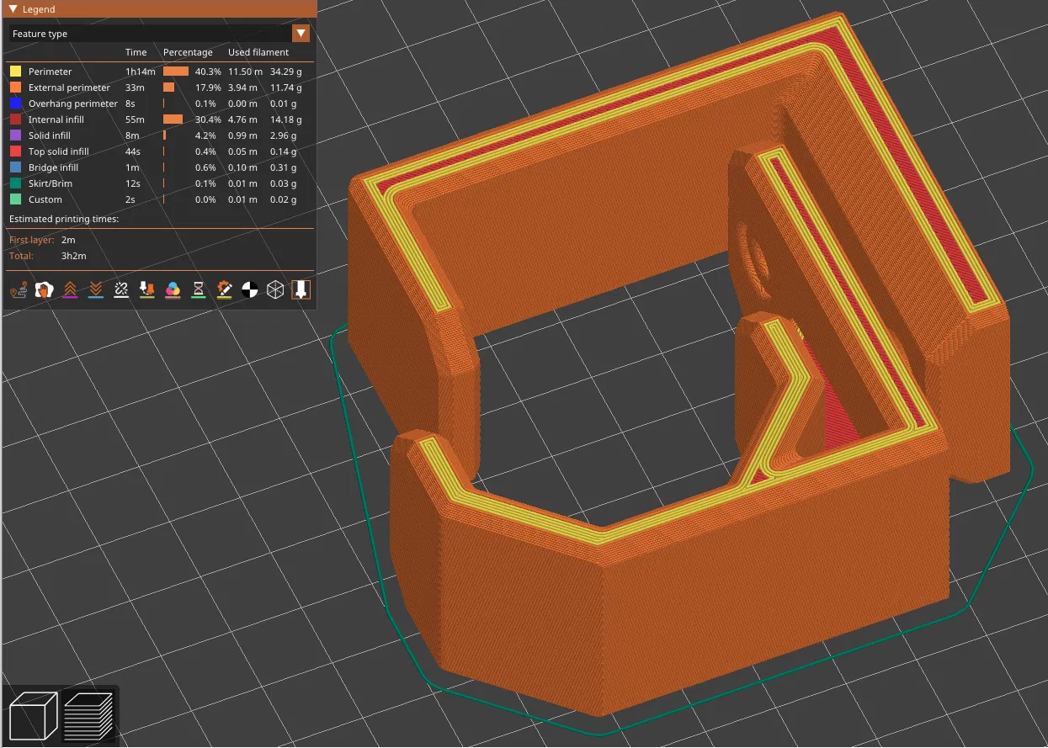Viewport: 1048px width, 748px height.
Task: Click the First layer 2m entry
Action: coord(41,240)
